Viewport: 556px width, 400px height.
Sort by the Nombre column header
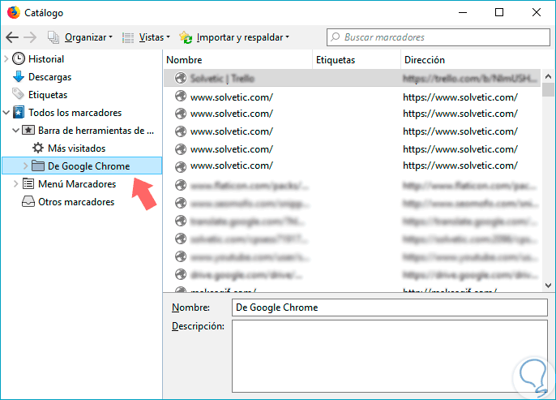pyautogui.click(x=238, y=59)
